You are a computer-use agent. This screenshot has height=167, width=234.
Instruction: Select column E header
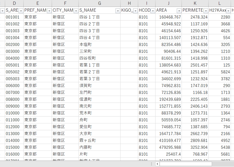click(x=37, y=3)
